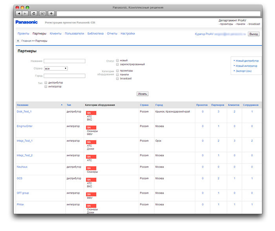Sort table by Сотрудников column header
Image resolution: width=275 pixels, height=231 pixels.
click(251, 105)
